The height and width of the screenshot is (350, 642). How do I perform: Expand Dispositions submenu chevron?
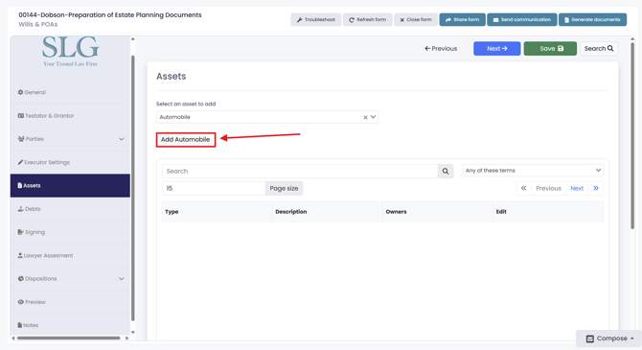(121, 279)
